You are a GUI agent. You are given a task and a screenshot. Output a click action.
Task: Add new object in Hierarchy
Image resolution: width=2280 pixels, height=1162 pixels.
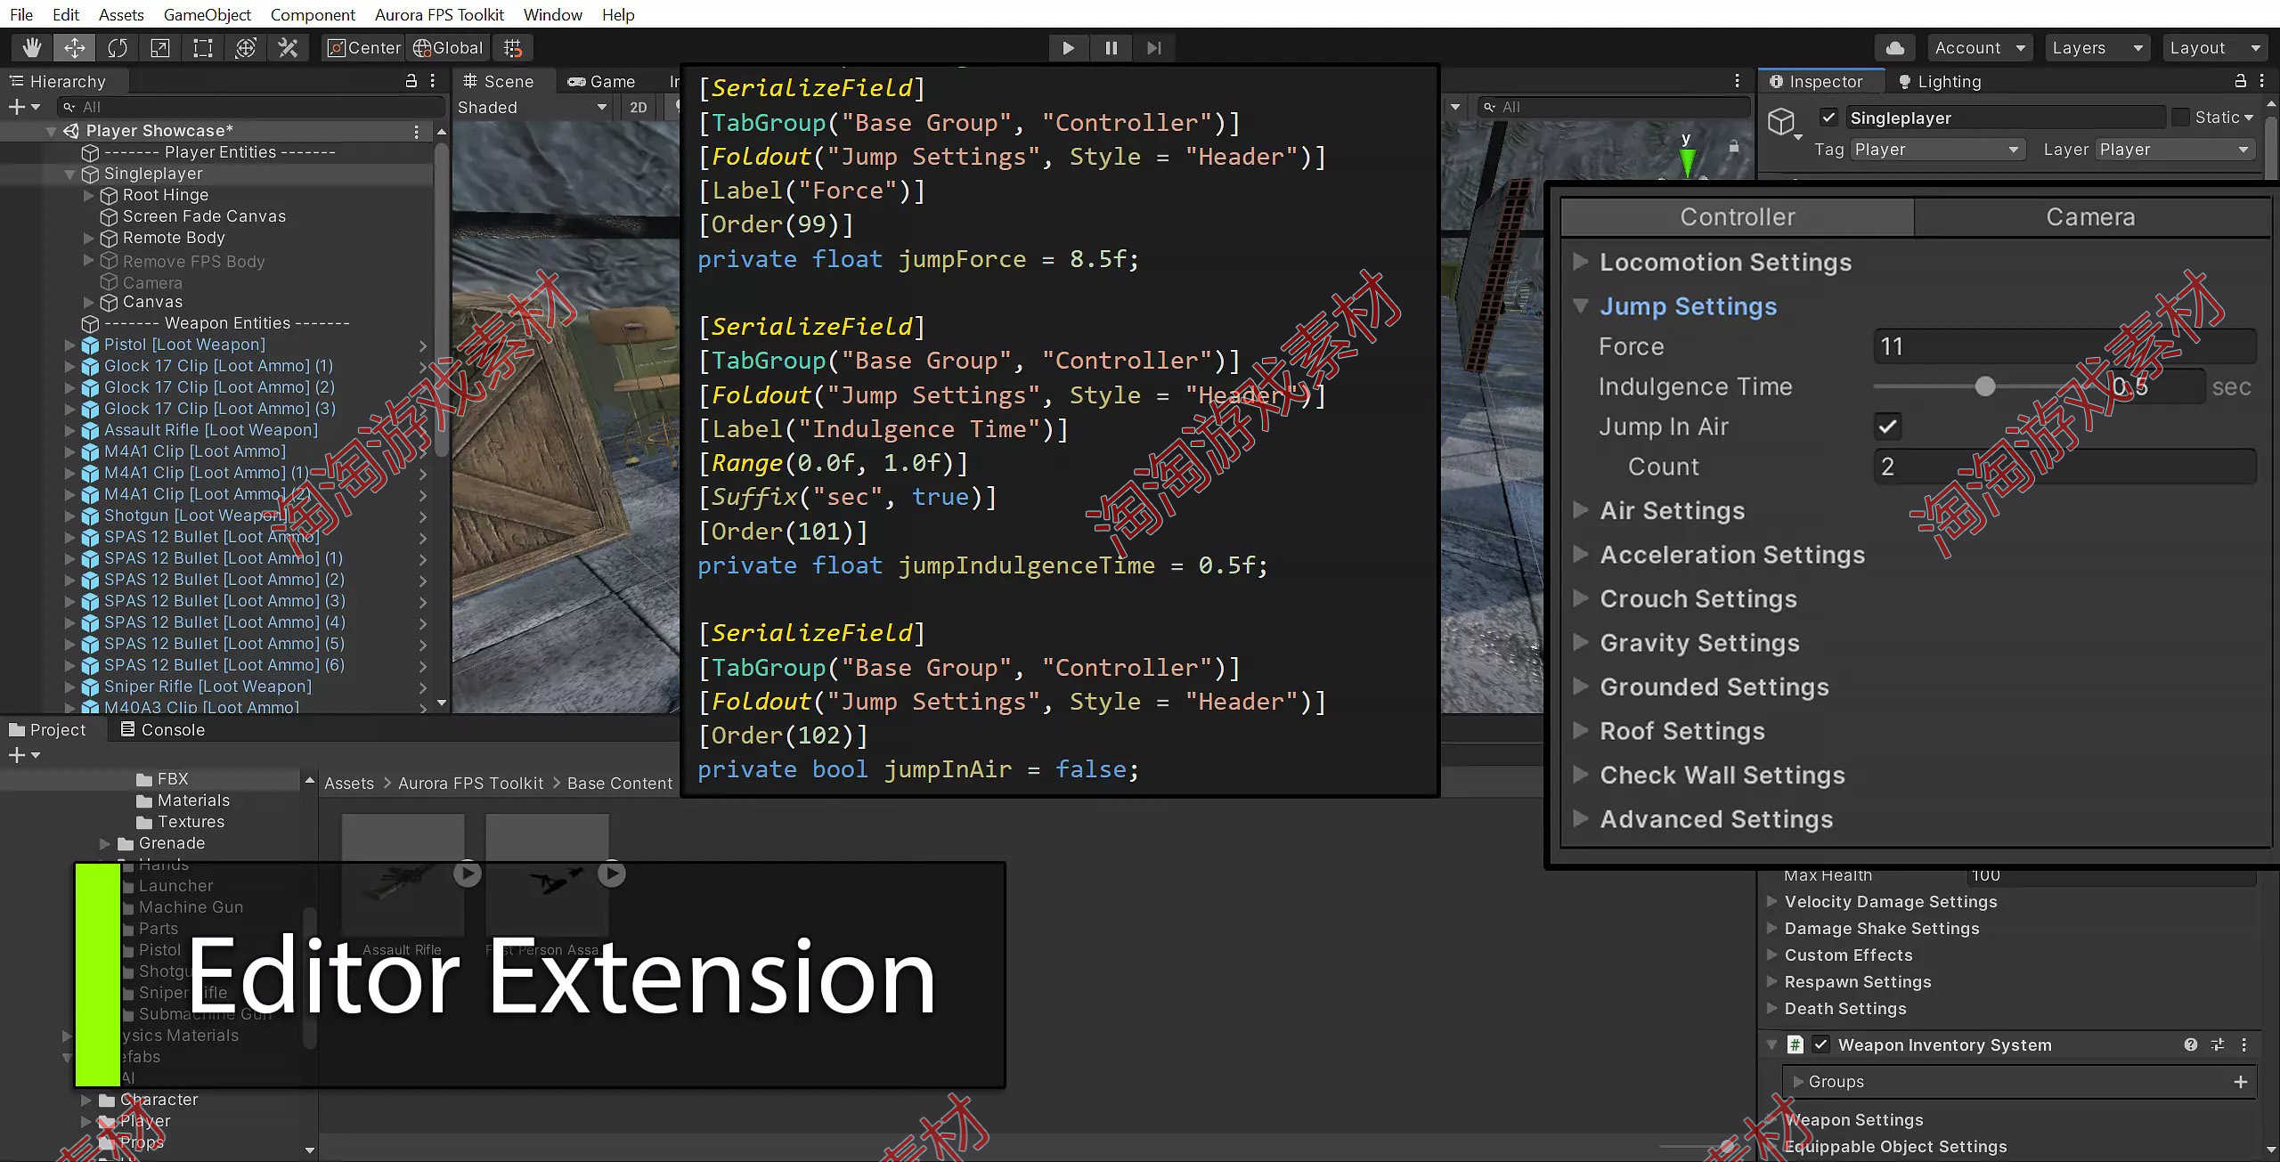pyautogui.click(x=23, y=107)
